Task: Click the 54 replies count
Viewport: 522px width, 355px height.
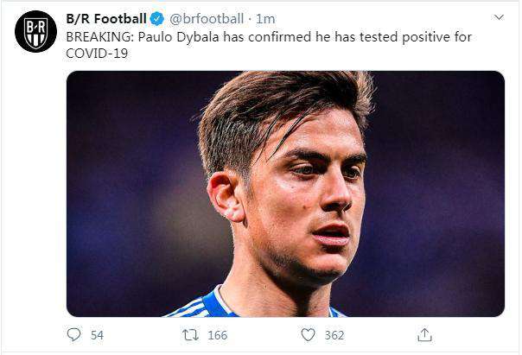Action: click(x=97, y=335)
